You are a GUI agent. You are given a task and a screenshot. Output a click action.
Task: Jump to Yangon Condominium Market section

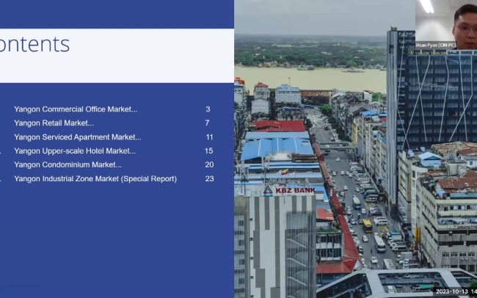pyautogui.click(x=68, y=165)
